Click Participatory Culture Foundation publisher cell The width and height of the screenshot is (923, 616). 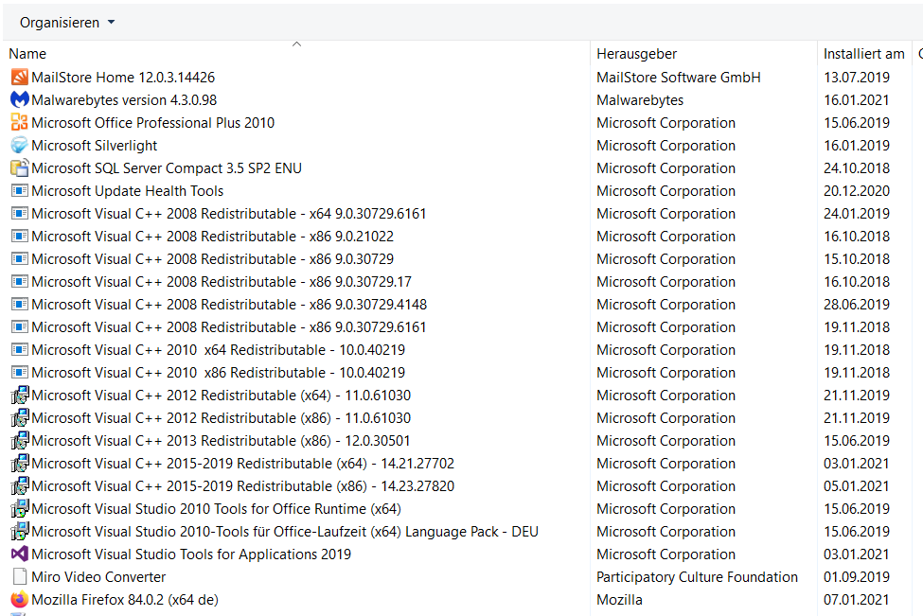(697, 577)
